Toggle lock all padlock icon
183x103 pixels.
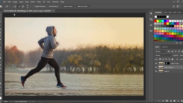[x=172, y=59]
